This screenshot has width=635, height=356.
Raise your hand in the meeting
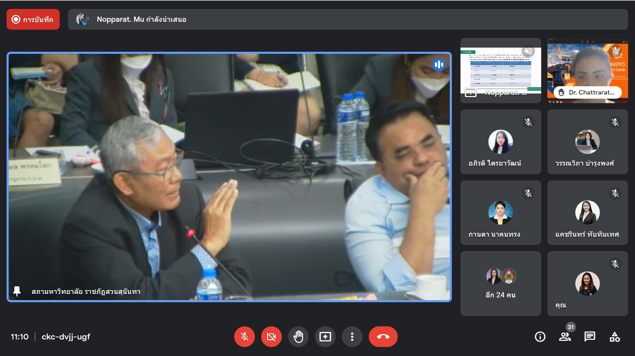pos(298,337)
